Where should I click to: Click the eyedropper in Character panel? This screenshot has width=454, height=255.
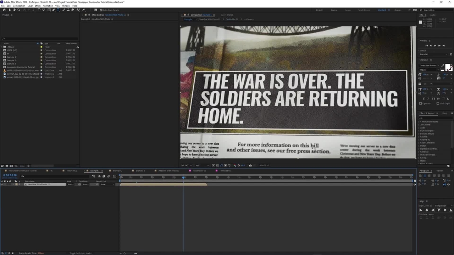tap(442, 66)
